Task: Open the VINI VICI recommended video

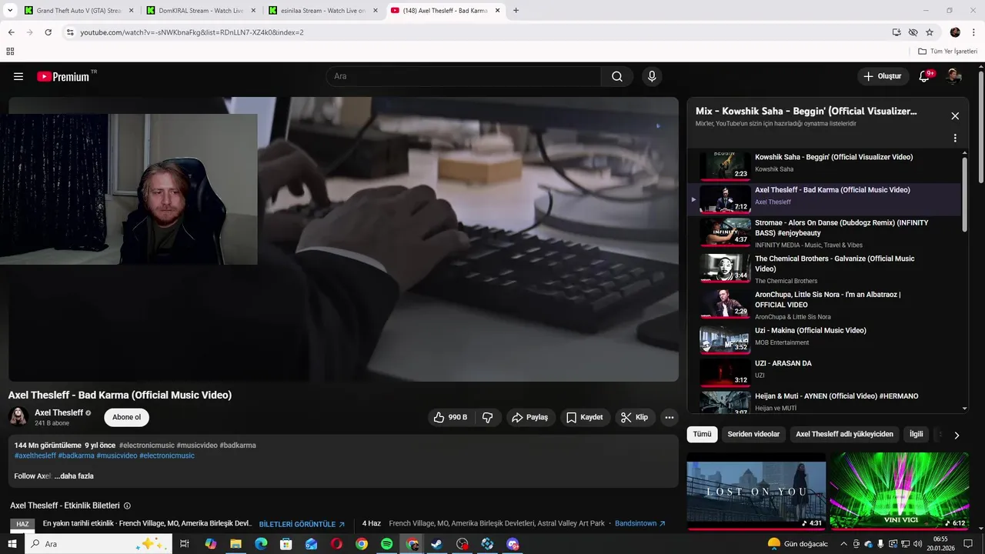Action: click(899, 491)
